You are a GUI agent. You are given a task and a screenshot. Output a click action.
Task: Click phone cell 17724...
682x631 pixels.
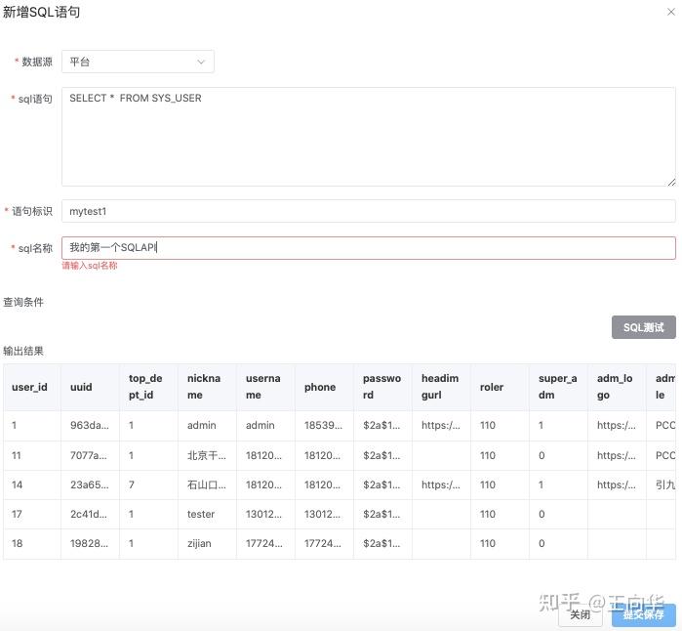click(323, 543)
